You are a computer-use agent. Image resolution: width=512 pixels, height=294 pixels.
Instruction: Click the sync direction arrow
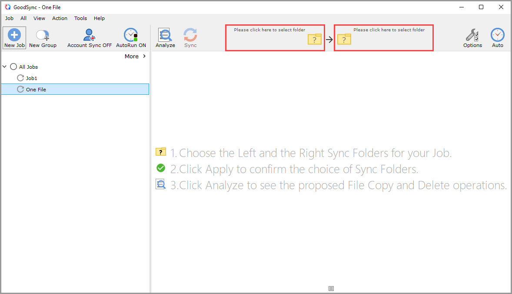click(329, 40)
